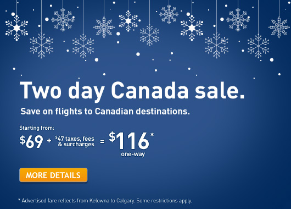Click the plus sign after $69

click(49, 140)
